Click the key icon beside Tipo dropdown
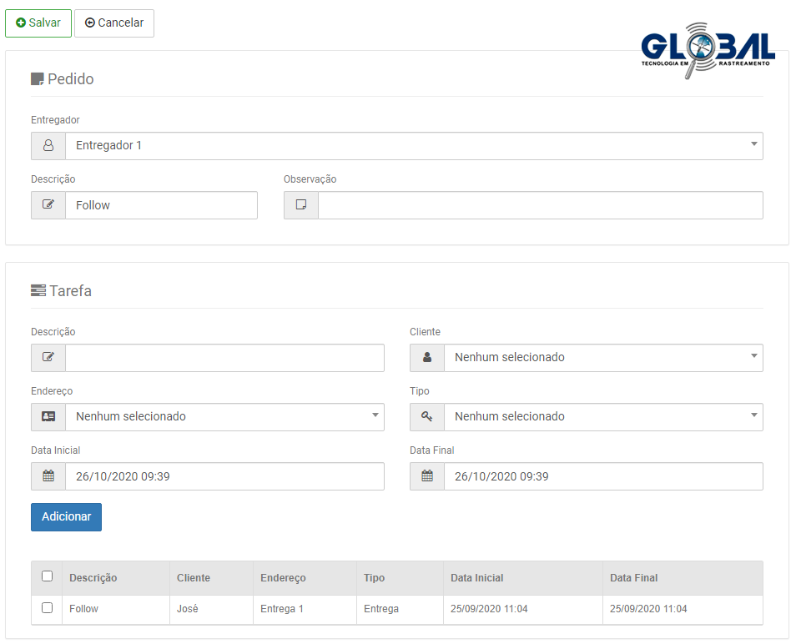The image size is (796, 644). pos(427,417)
